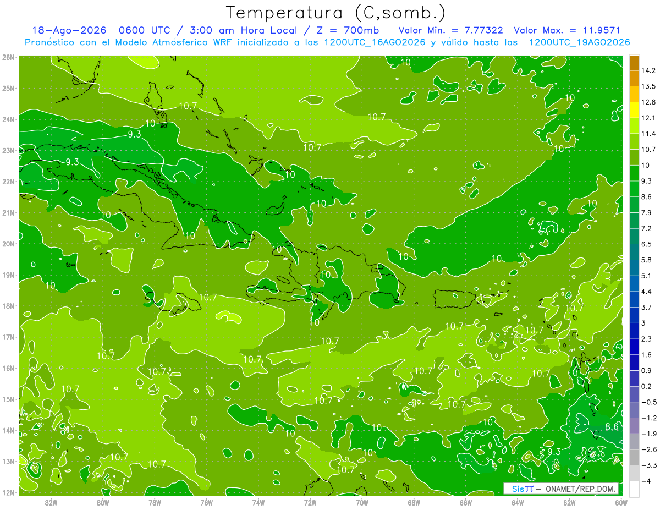The image size is (660, 510).
Task: Click the "74W" longitude axis label
Action: click(258, 502)
